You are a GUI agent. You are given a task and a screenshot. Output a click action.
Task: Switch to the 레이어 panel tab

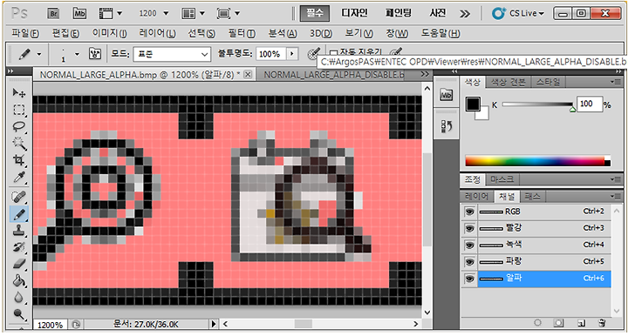click(x=476, y=196)
